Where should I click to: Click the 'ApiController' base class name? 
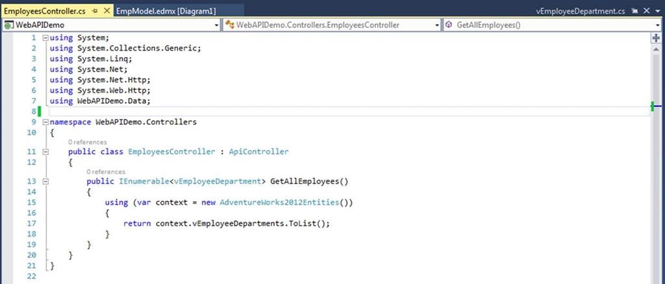tap(258, 151)
